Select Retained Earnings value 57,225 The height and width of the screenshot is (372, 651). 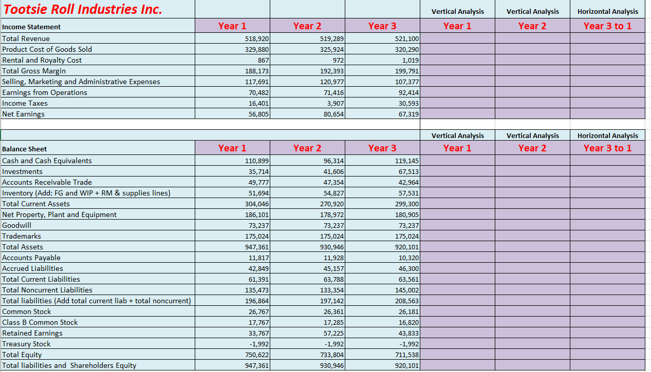307,333
